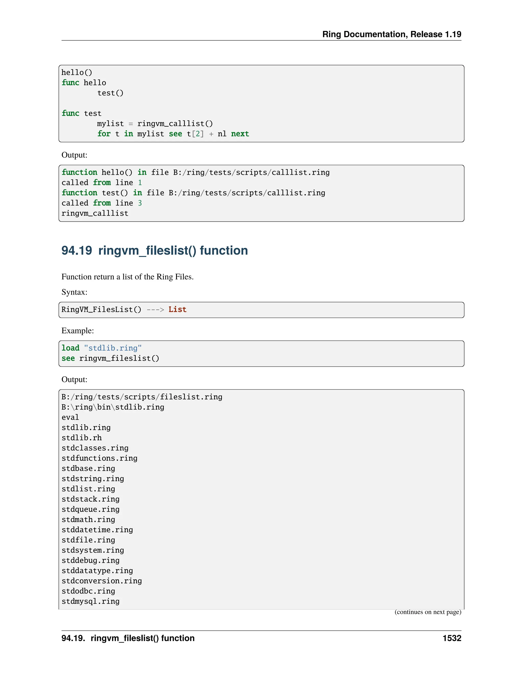This screenshot has height=677, width=523.
Task: Click the 'B:\ring\bin\stdlib.ring' output line
Action: pyautogui.click(x=113, y=407)
